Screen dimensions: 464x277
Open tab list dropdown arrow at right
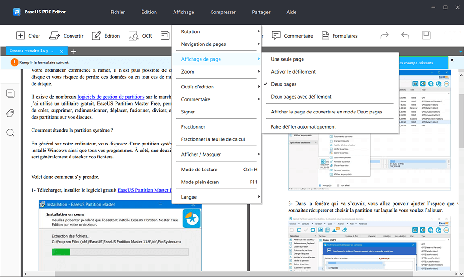pos(460,52)
